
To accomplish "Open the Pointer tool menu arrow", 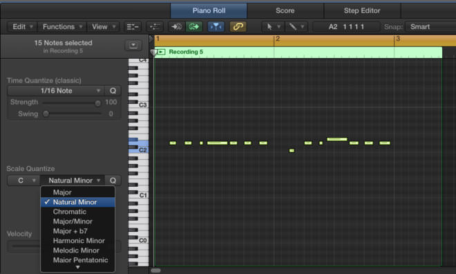I will pos(279,27).
